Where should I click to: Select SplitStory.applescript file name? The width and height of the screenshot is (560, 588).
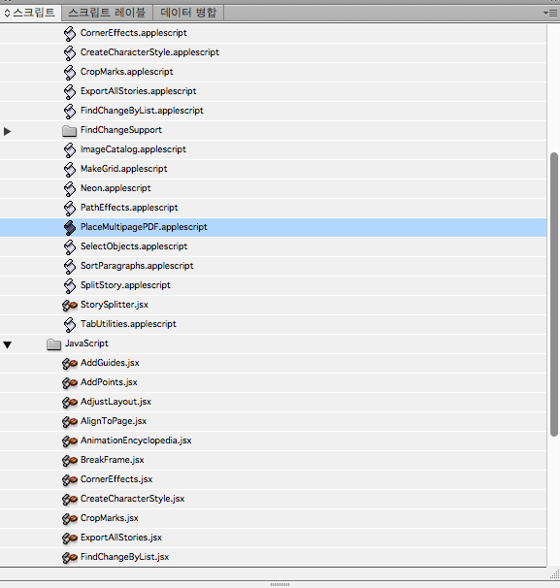[125, 285]
